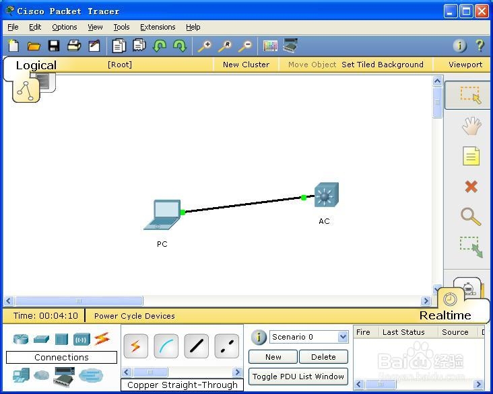493x394 pixels.
Task: Pick the Console cable
Action: click(166, 346)
